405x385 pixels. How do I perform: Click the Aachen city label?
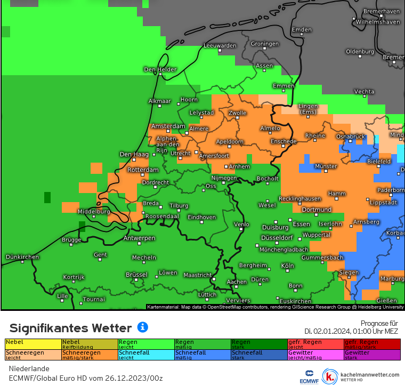237,282
